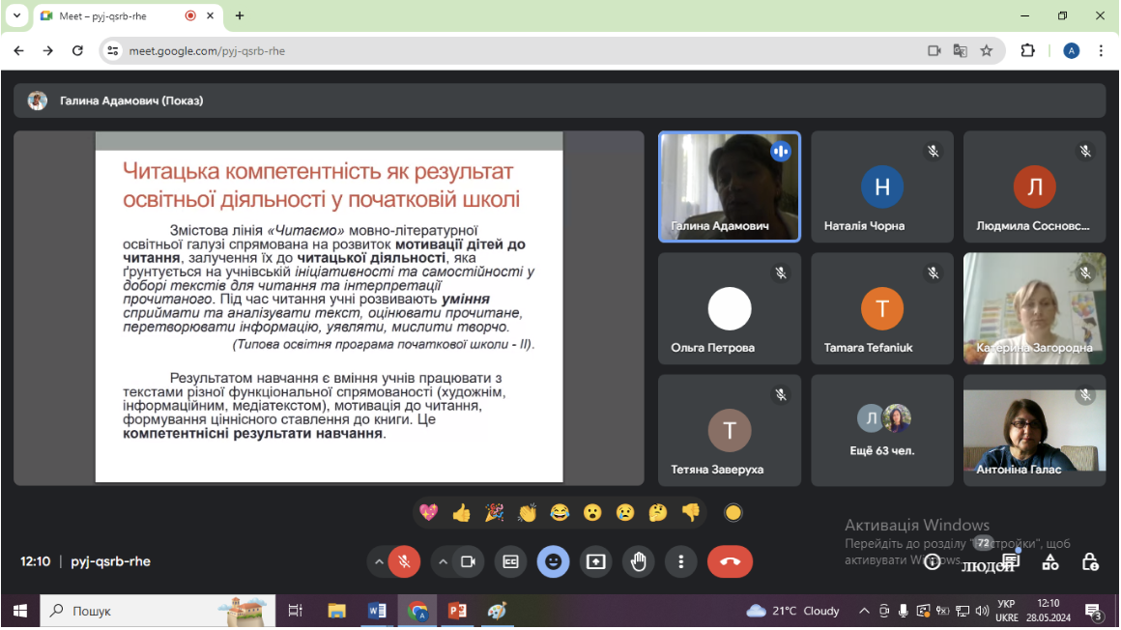Toggle the muted microphone button
1121x630 pixels.
click(x=404, y=562)
